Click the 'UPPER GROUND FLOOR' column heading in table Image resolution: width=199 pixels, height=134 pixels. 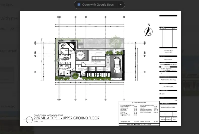click(147, 105)
